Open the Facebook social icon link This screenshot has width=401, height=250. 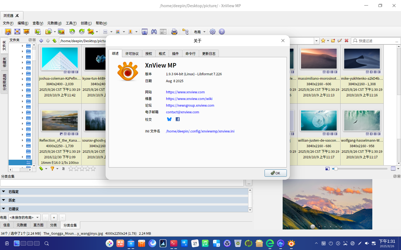178,119
